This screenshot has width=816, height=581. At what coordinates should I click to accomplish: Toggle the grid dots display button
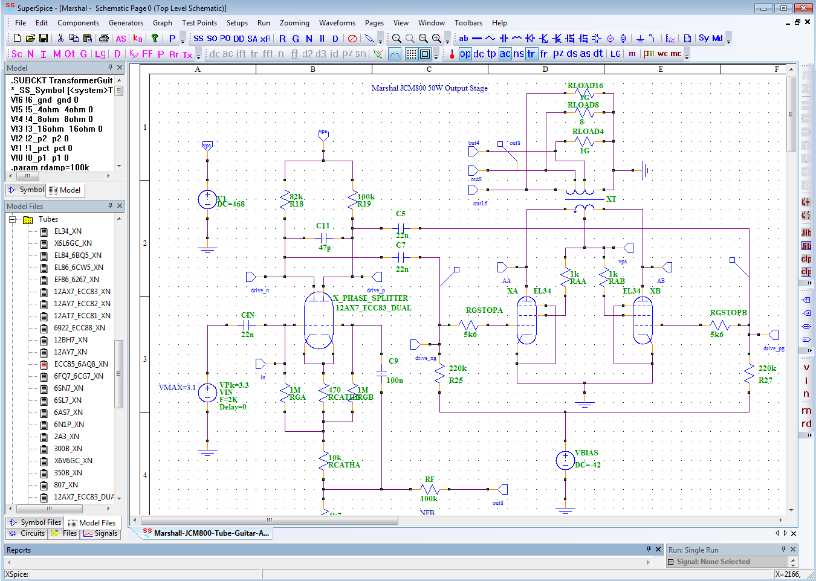[x=411, y=54]
